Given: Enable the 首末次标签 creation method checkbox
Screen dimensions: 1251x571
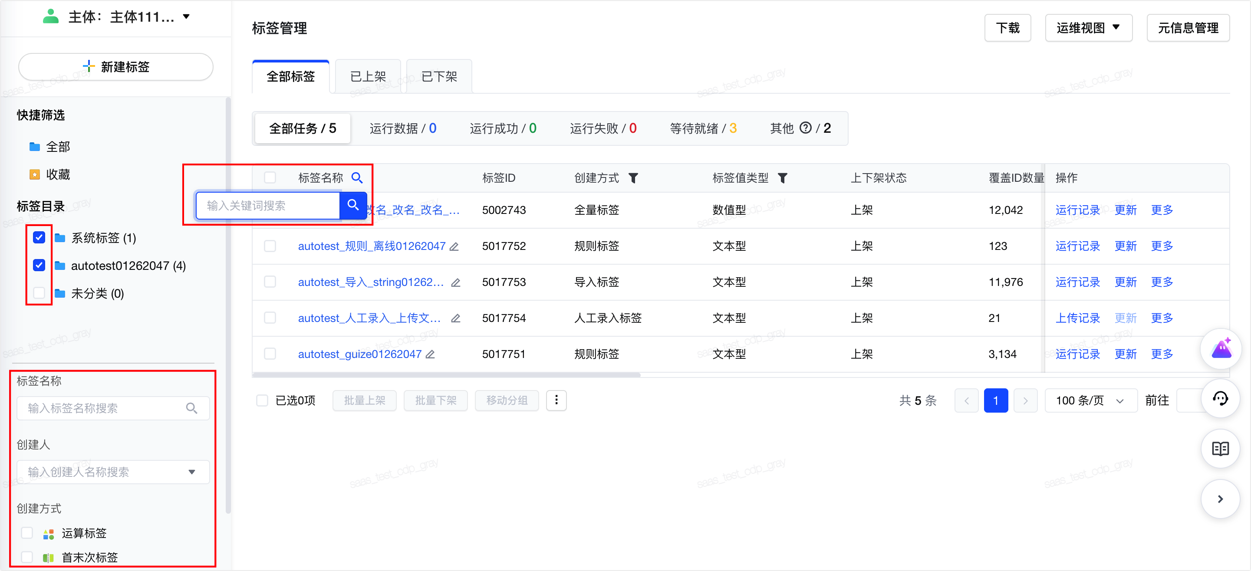Looking at the screenshot, I should point(27,558).
